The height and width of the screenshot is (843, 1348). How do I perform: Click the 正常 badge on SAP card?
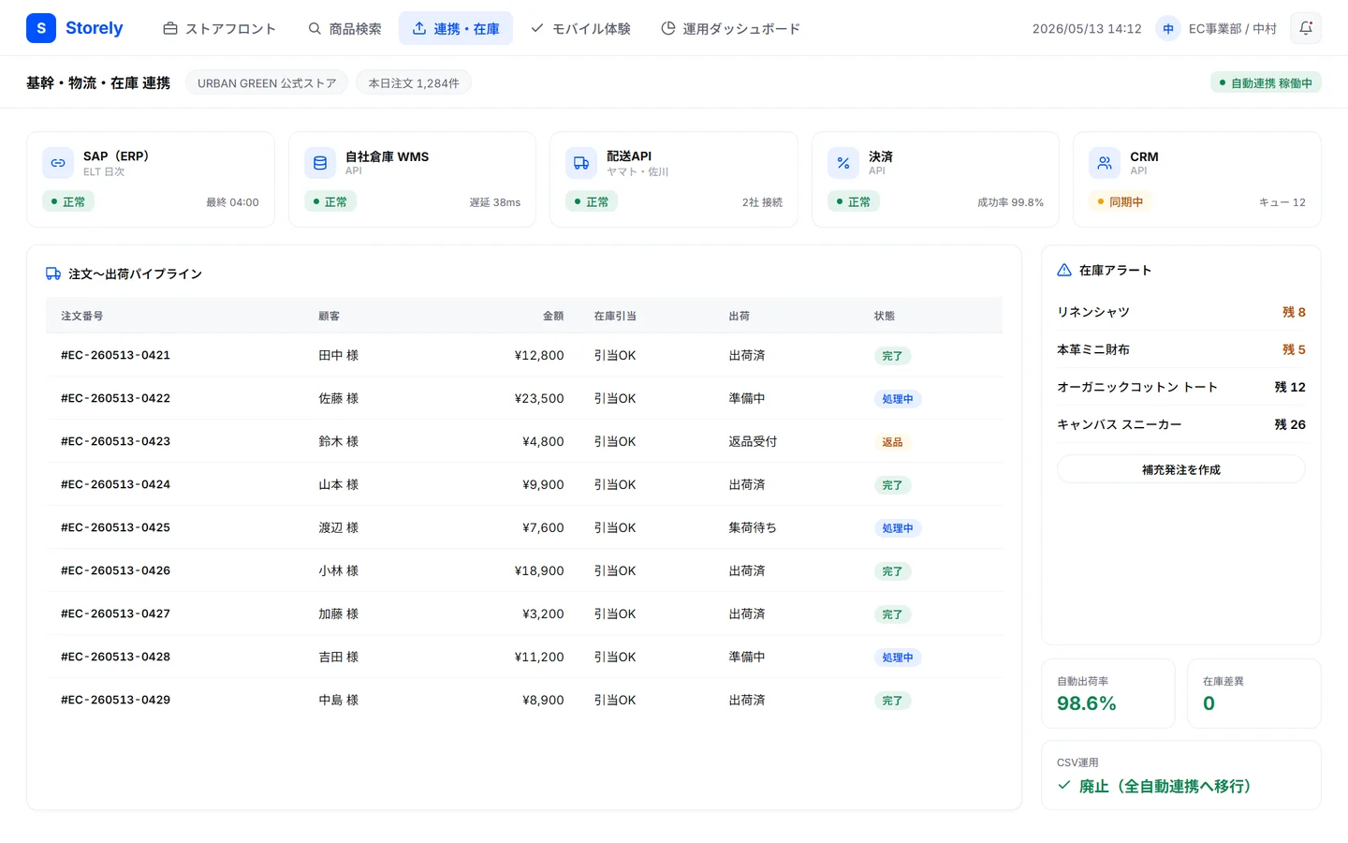[x=68, y=201]
